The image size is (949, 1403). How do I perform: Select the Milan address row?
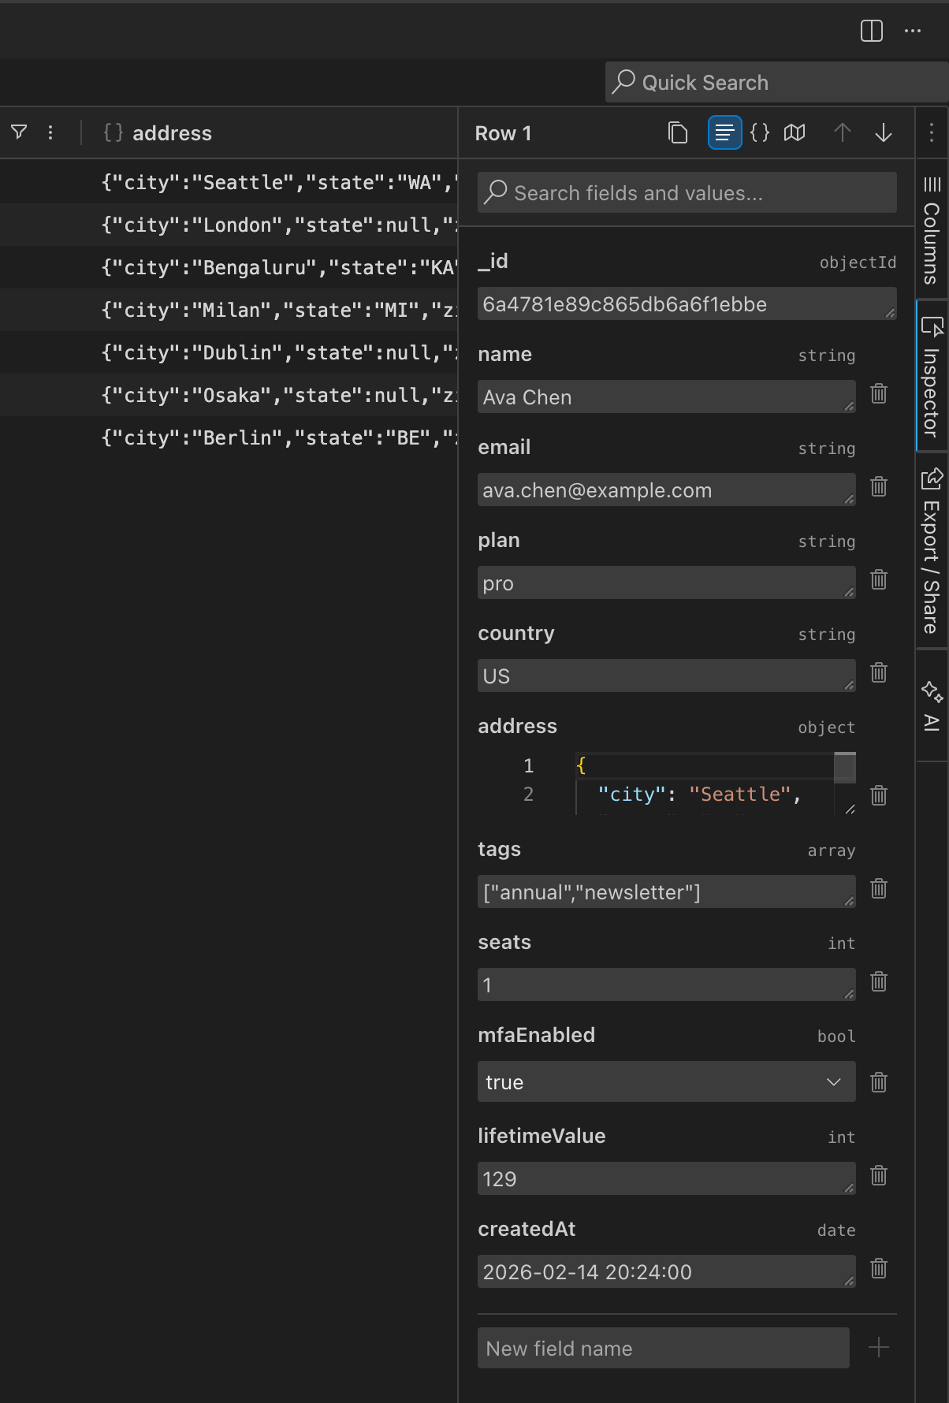point(229,310)
